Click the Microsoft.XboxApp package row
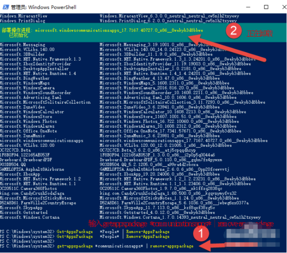This screenshot has width=287, height=253. (18, 174)
